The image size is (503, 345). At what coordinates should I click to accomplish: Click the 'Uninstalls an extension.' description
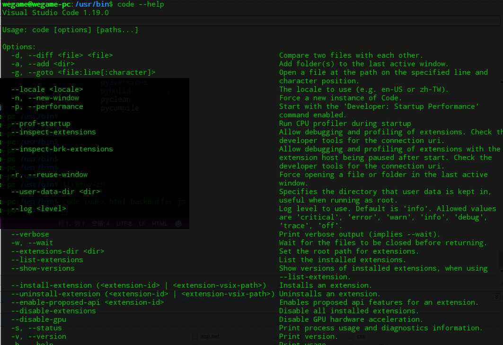click(x=330, y=293)
